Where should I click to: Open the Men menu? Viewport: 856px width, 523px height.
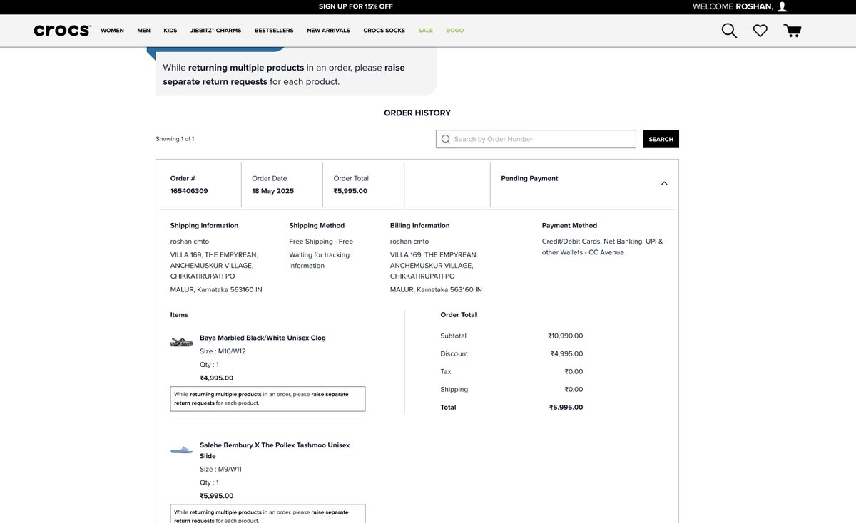coord(143,31)
